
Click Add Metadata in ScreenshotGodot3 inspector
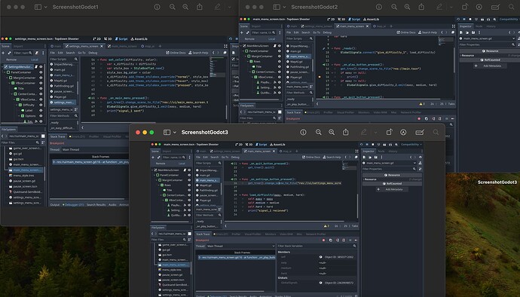tap(392, 189)
